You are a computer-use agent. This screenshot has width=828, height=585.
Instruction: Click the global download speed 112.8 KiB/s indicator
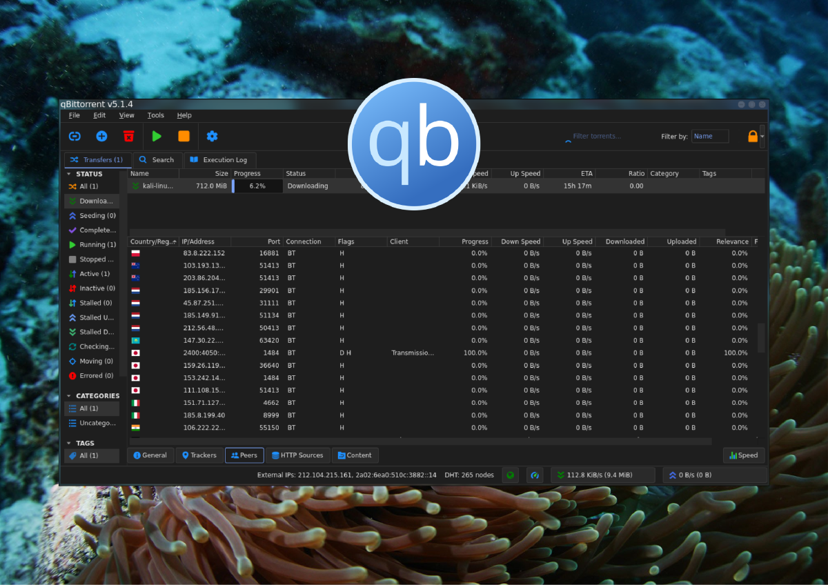pyautogui.click(x=602, y=475)
